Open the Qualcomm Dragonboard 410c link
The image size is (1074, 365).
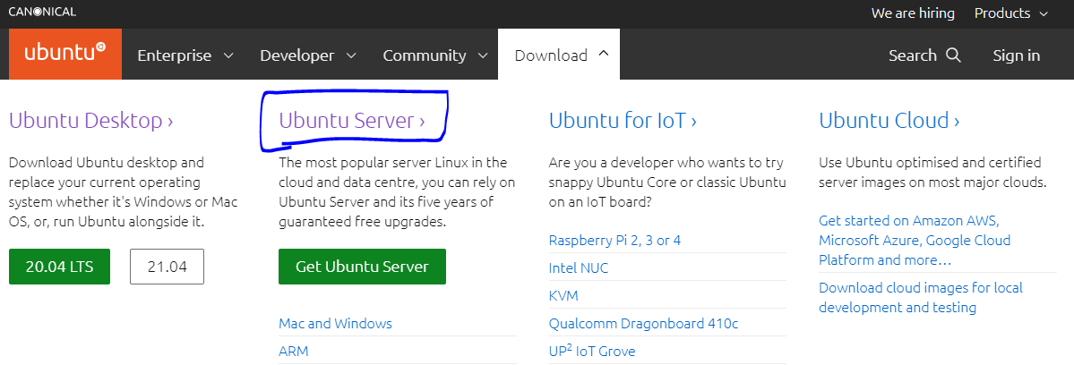click(x=644, y=323)
